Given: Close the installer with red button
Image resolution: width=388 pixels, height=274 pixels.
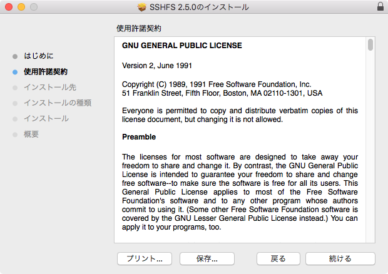Looking at the screenshot, I should click(9, 7).
